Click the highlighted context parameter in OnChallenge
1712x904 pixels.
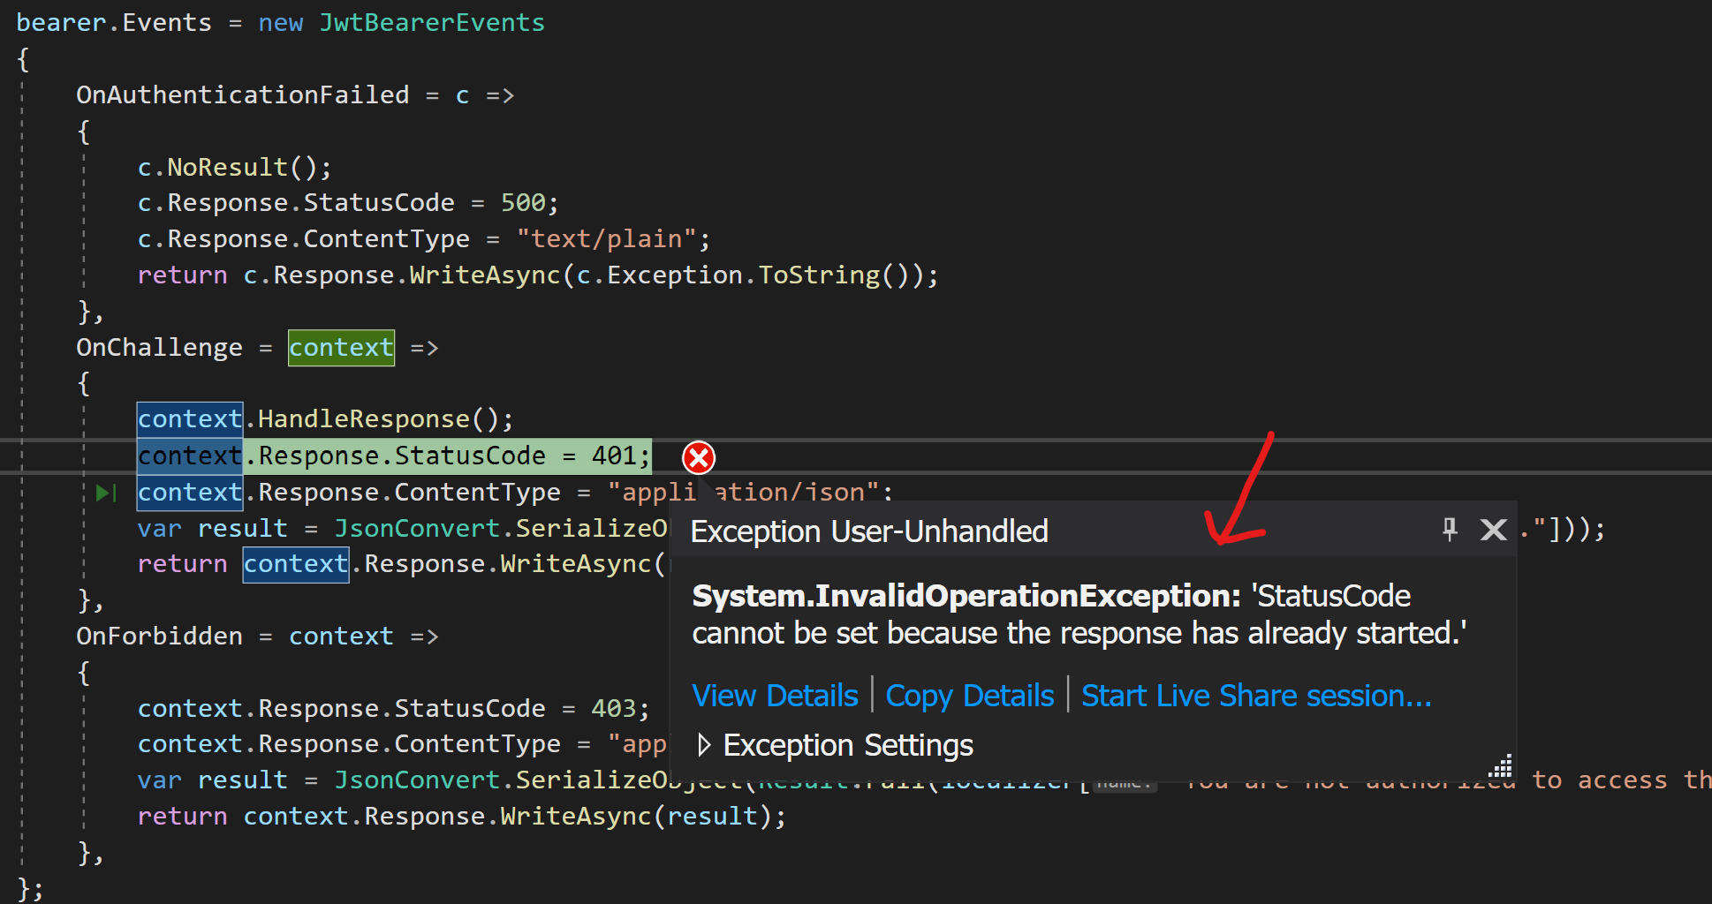(341, 347)
